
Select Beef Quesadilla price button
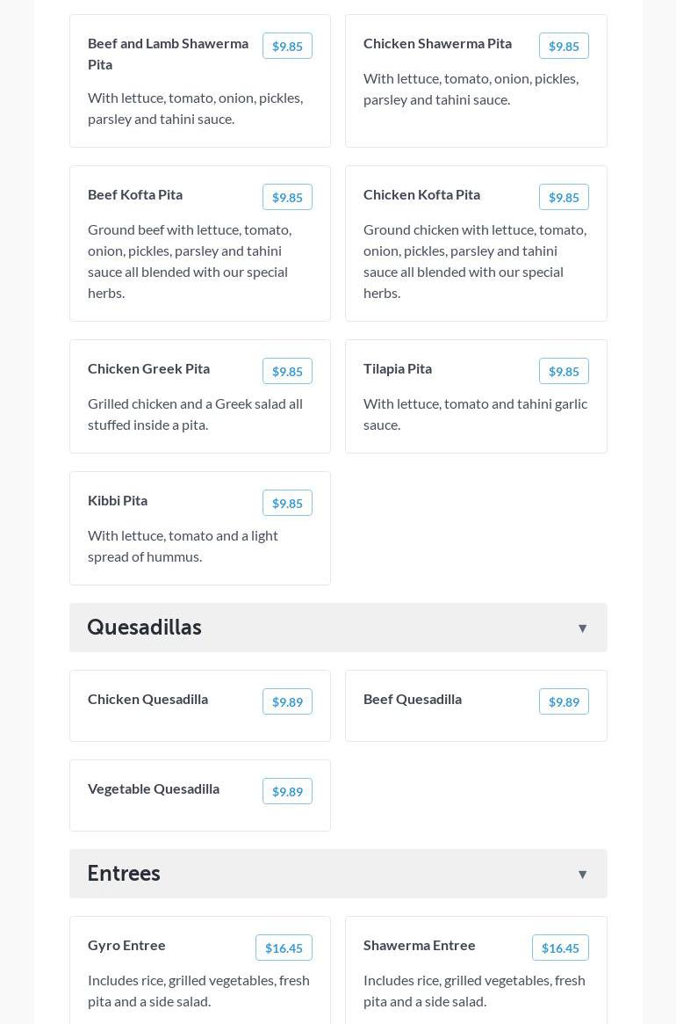(x=564, y=701)
